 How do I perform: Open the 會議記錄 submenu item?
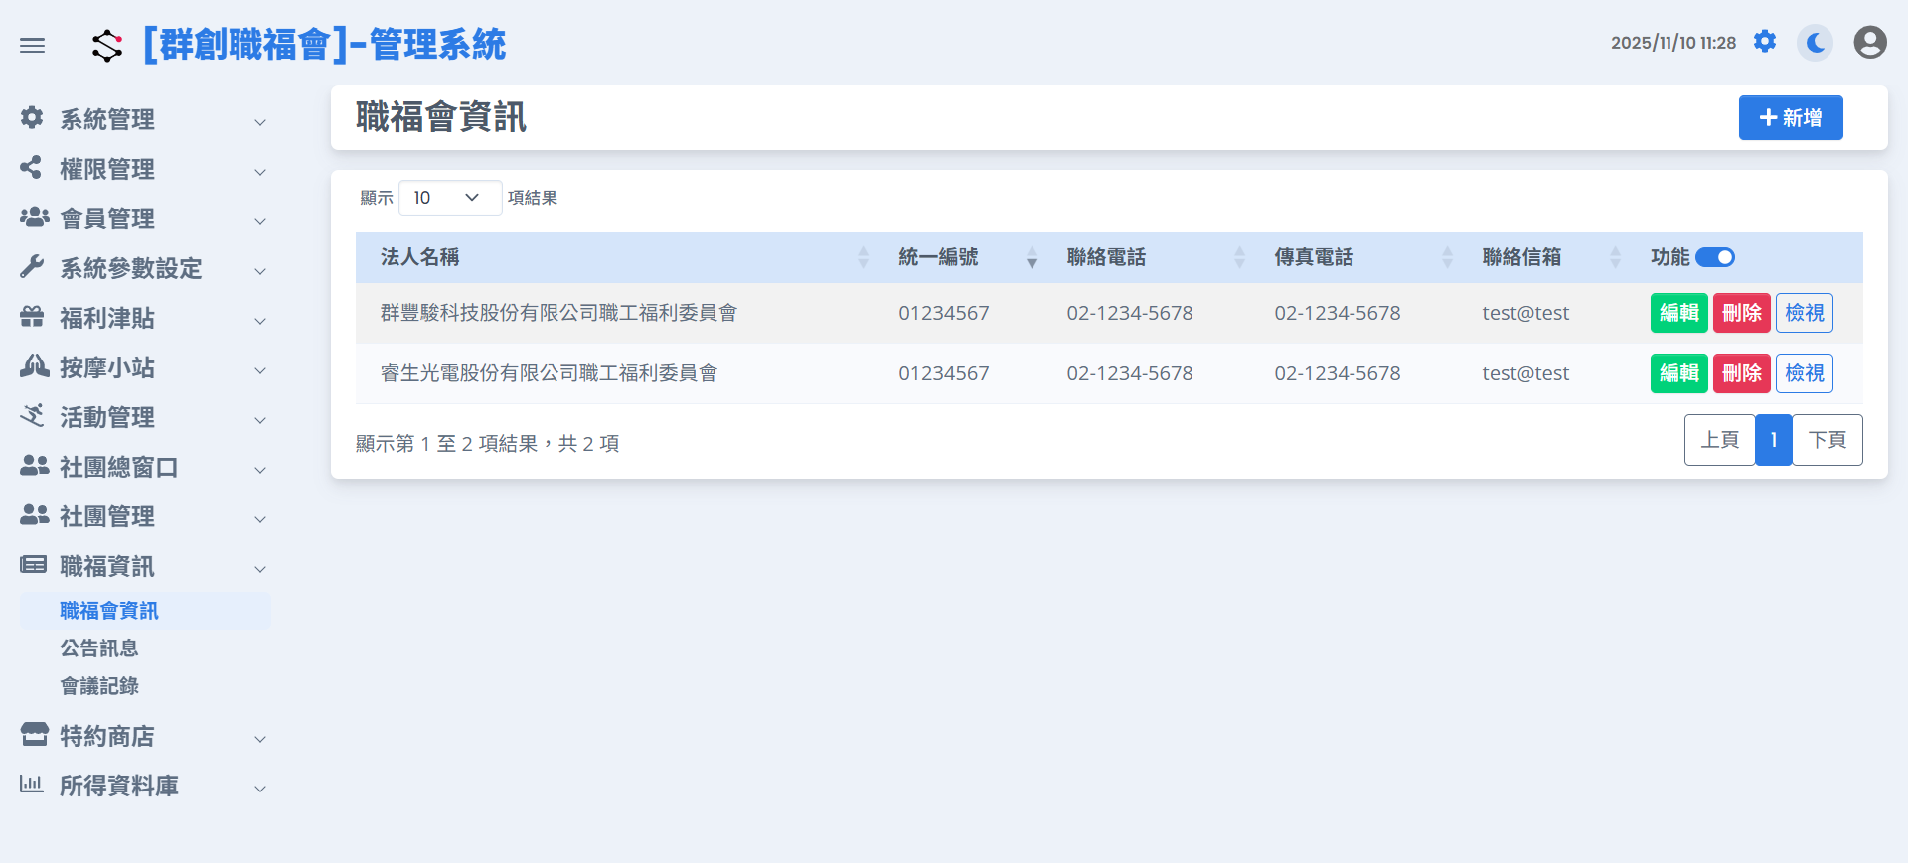click(x=99, y=686)
